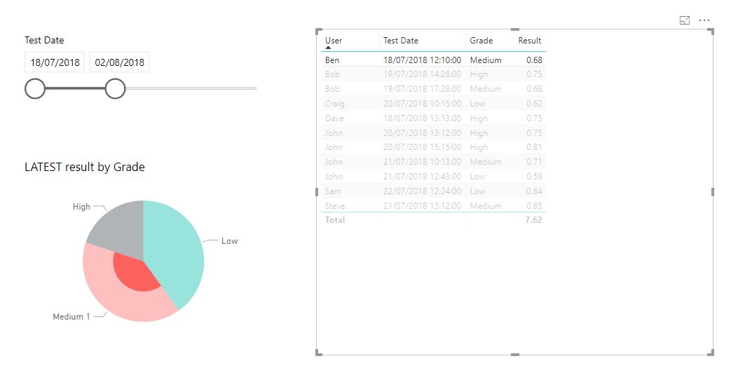The image size is (738, 389).
Task: Click the result value 0.64
Action: [x=534, y=191]
